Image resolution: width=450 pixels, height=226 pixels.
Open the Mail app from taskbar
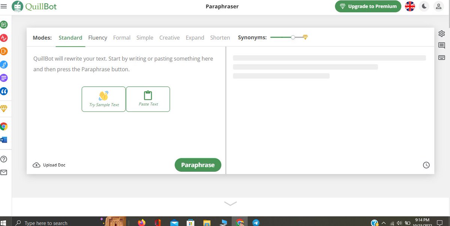tap(174, 223)
